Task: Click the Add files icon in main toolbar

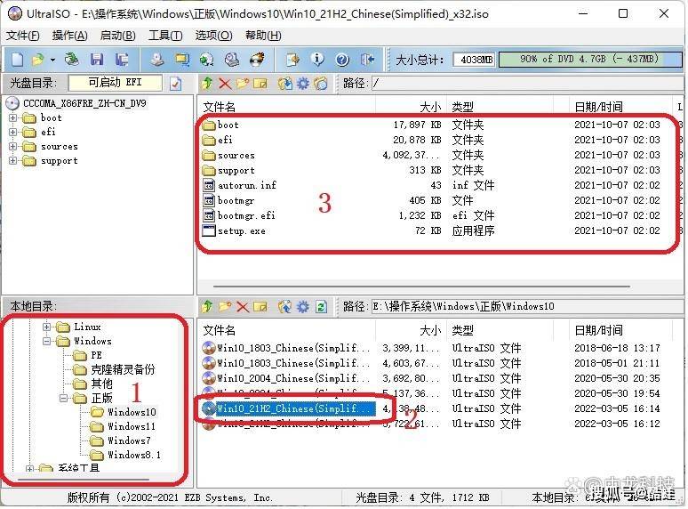Action: coord(292,60)
